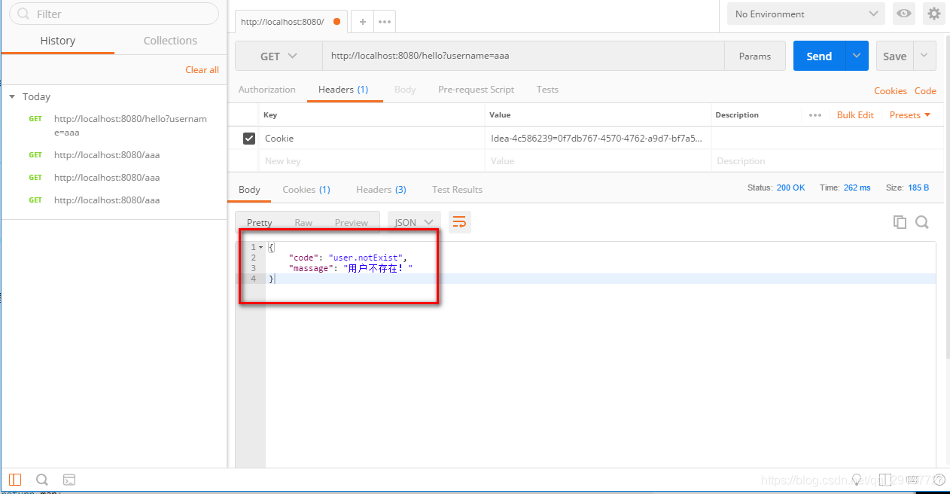
Task: Click the empty Value header field
Action: coord(598,161)
